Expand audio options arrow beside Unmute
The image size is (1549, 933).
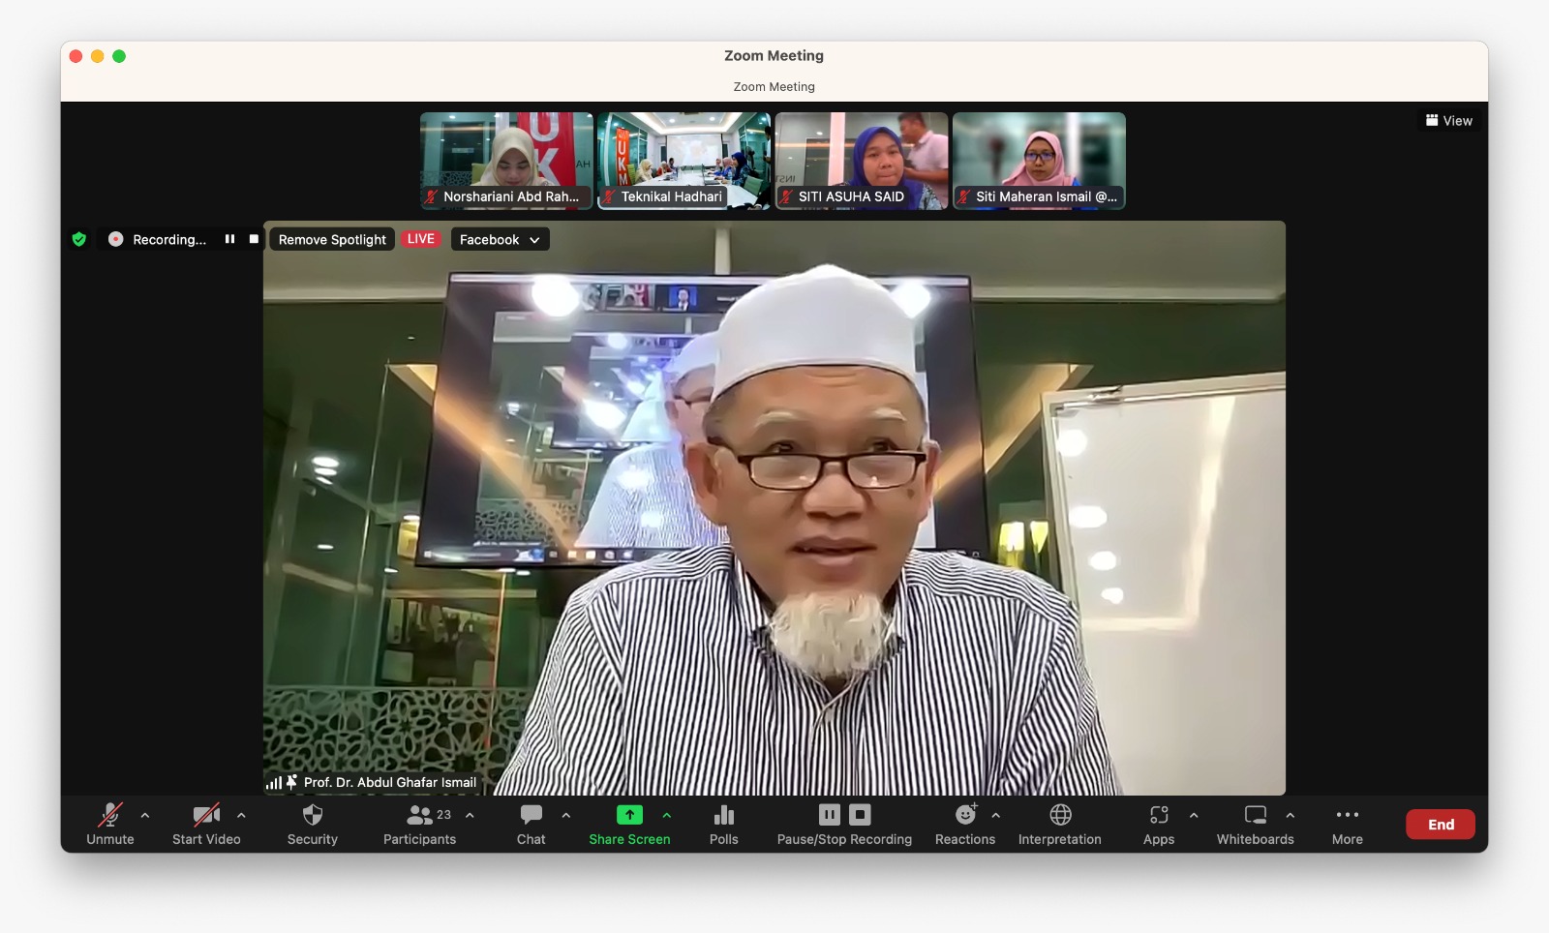[145, 815]
